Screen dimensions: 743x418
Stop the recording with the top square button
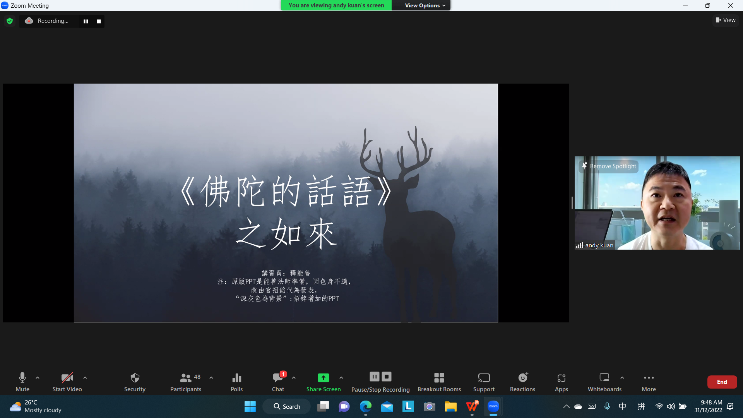(x=99, y=21)
